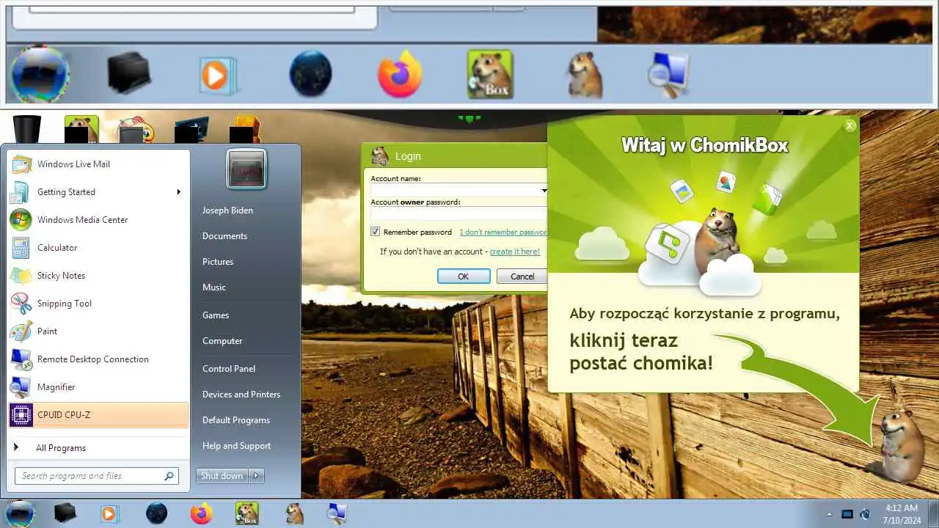Launch Windows Media Center from Start menu

[98, 220]
